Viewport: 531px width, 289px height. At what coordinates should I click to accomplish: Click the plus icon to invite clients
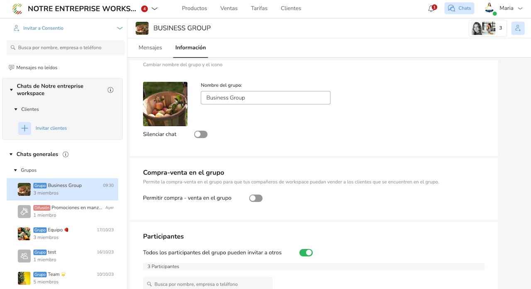(x=24, y=128)
